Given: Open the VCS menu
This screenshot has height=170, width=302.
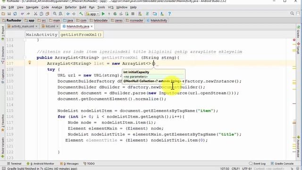Looking at the screenshot, I should [110, 8].
